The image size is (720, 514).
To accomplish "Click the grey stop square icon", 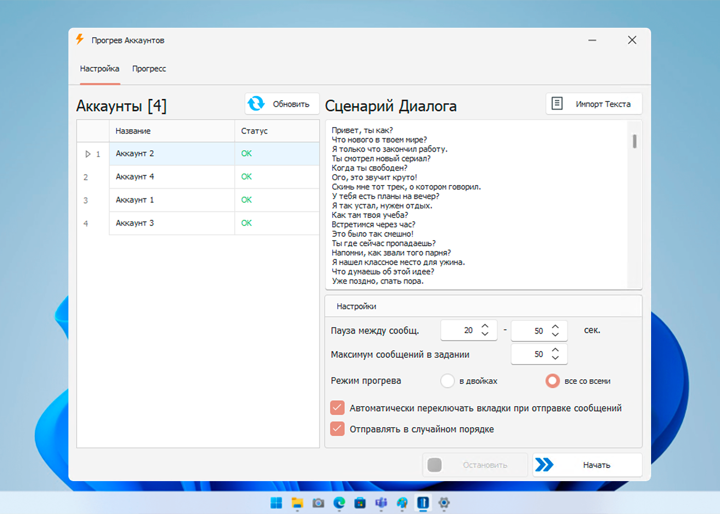I will (435, 465).
